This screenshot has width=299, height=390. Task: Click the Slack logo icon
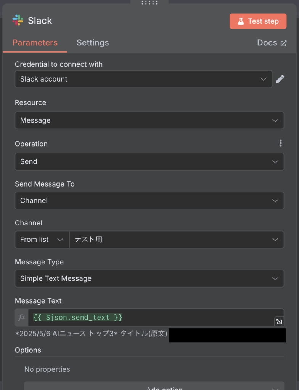coord(18,20)
